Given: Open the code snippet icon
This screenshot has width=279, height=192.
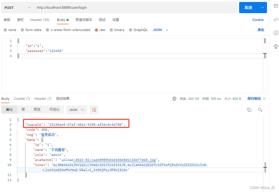Looking at the screenshot, I should point(276,20).
